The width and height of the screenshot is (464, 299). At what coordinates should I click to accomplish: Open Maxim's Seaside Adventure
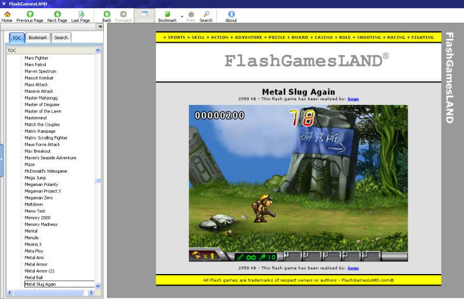50,158
